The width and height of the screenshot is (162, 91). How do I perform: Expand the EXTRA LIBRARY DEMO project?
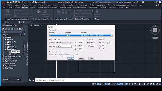3,56
